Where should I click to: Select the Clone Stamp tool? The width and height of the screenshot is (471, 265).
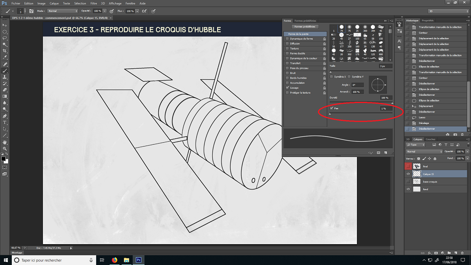point(5,77)
